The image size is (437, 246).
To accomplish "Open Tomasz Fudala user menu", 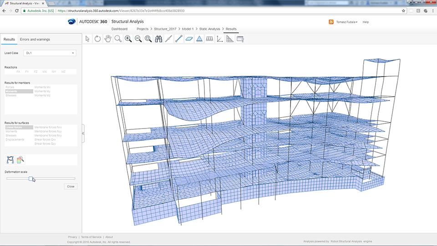I will coord(346,22).
